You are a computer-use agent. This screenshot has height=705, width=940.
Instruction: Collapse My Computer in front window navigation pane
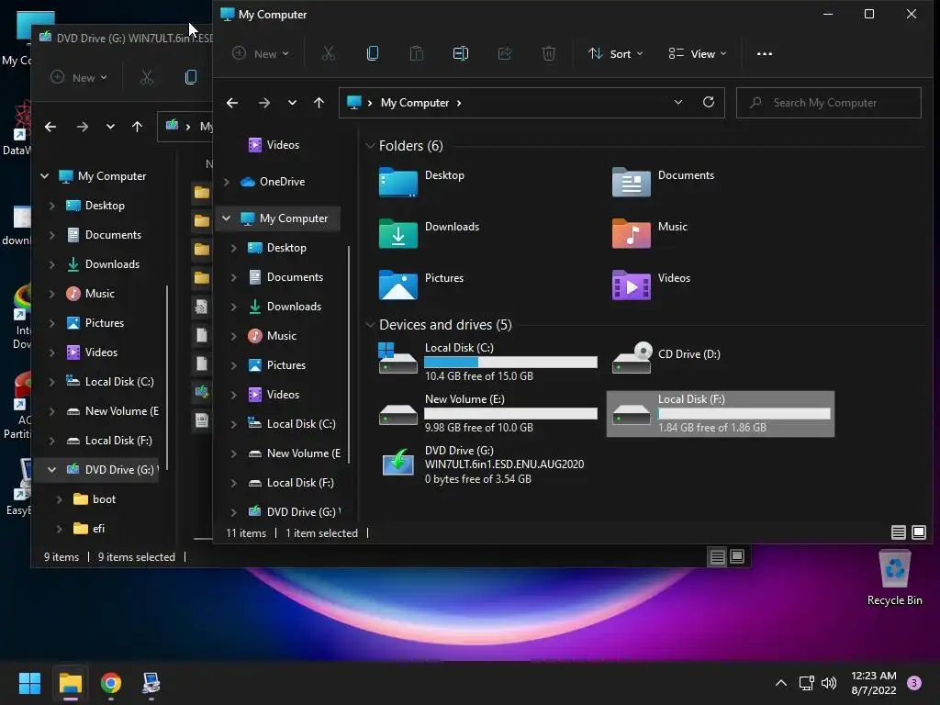pyautogui.click(x=227, y=218)
